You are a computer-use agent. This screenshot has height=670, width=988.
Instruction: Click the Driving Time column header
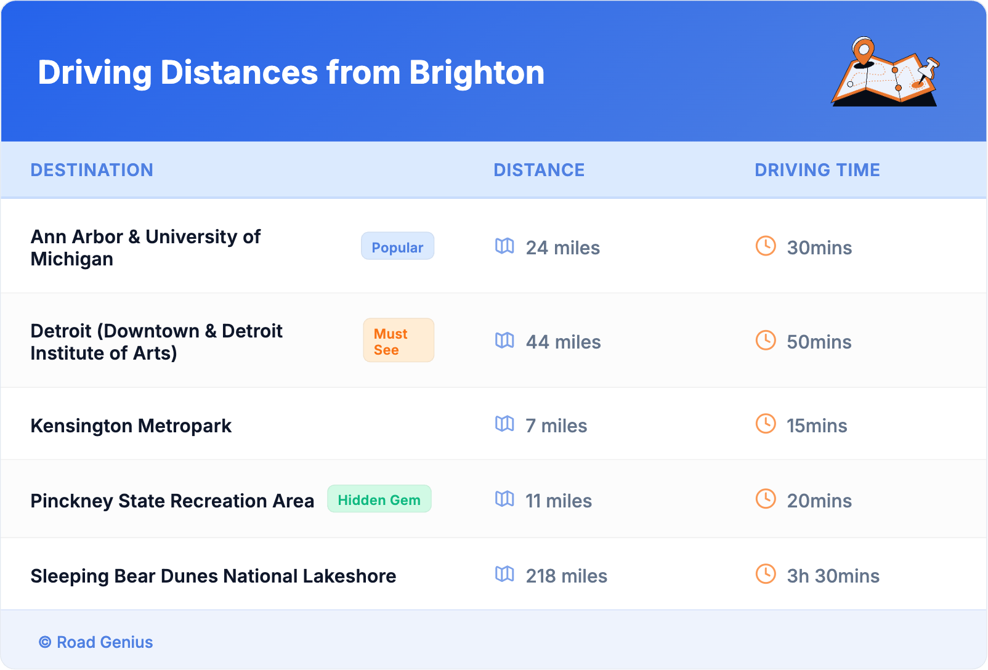(817, 170)
